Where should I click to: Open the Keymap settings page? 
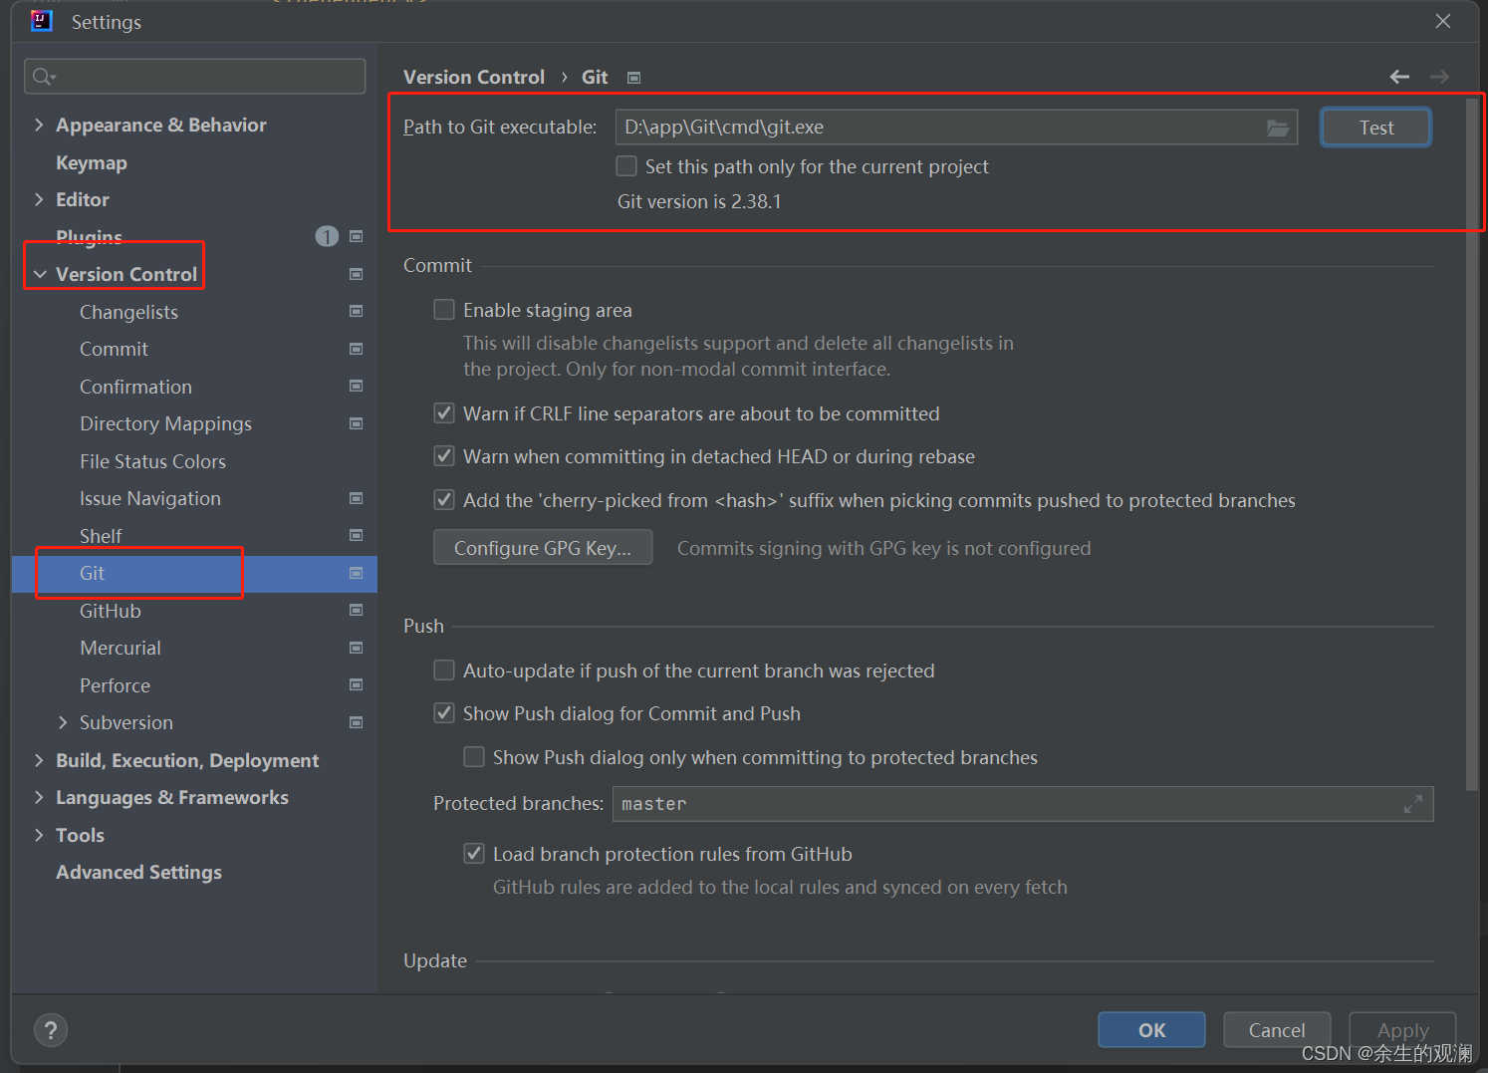tap(92, 162)
